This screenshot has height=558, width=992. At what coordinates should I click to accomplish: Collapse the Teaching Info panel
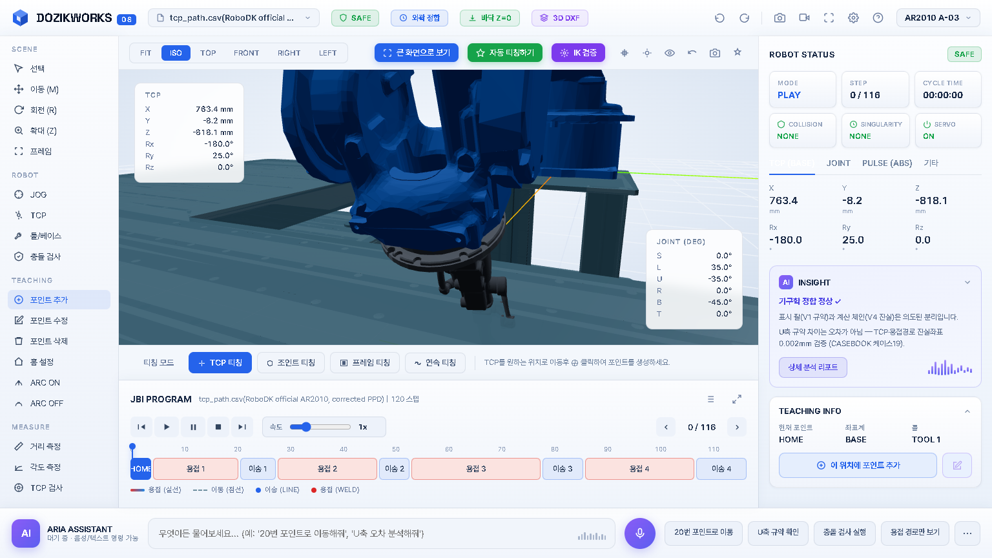pos(967,411)
